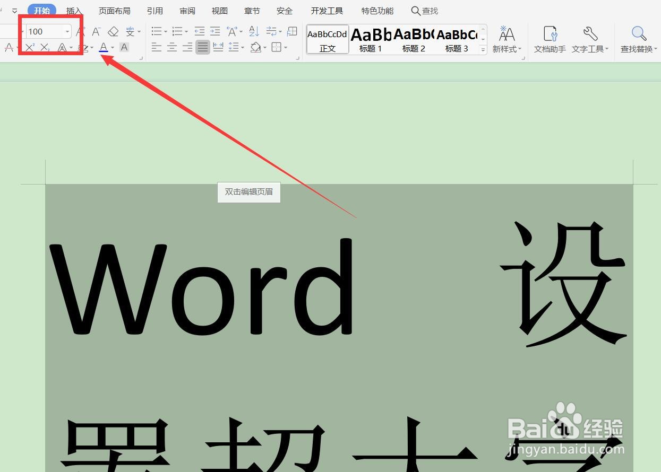Apply the 正文 style
Screen dimensions: 661x472
(328, 39)
